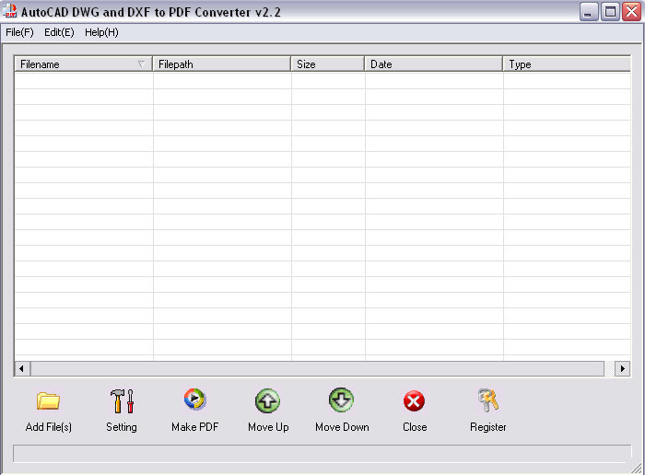Click the Register text label
The height and width of the screenshot is (475, 645).
488,427
